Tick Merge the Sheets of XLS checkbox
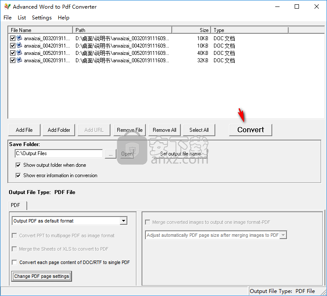The height and width of the screenshot is (296, 327). (14, 249)
